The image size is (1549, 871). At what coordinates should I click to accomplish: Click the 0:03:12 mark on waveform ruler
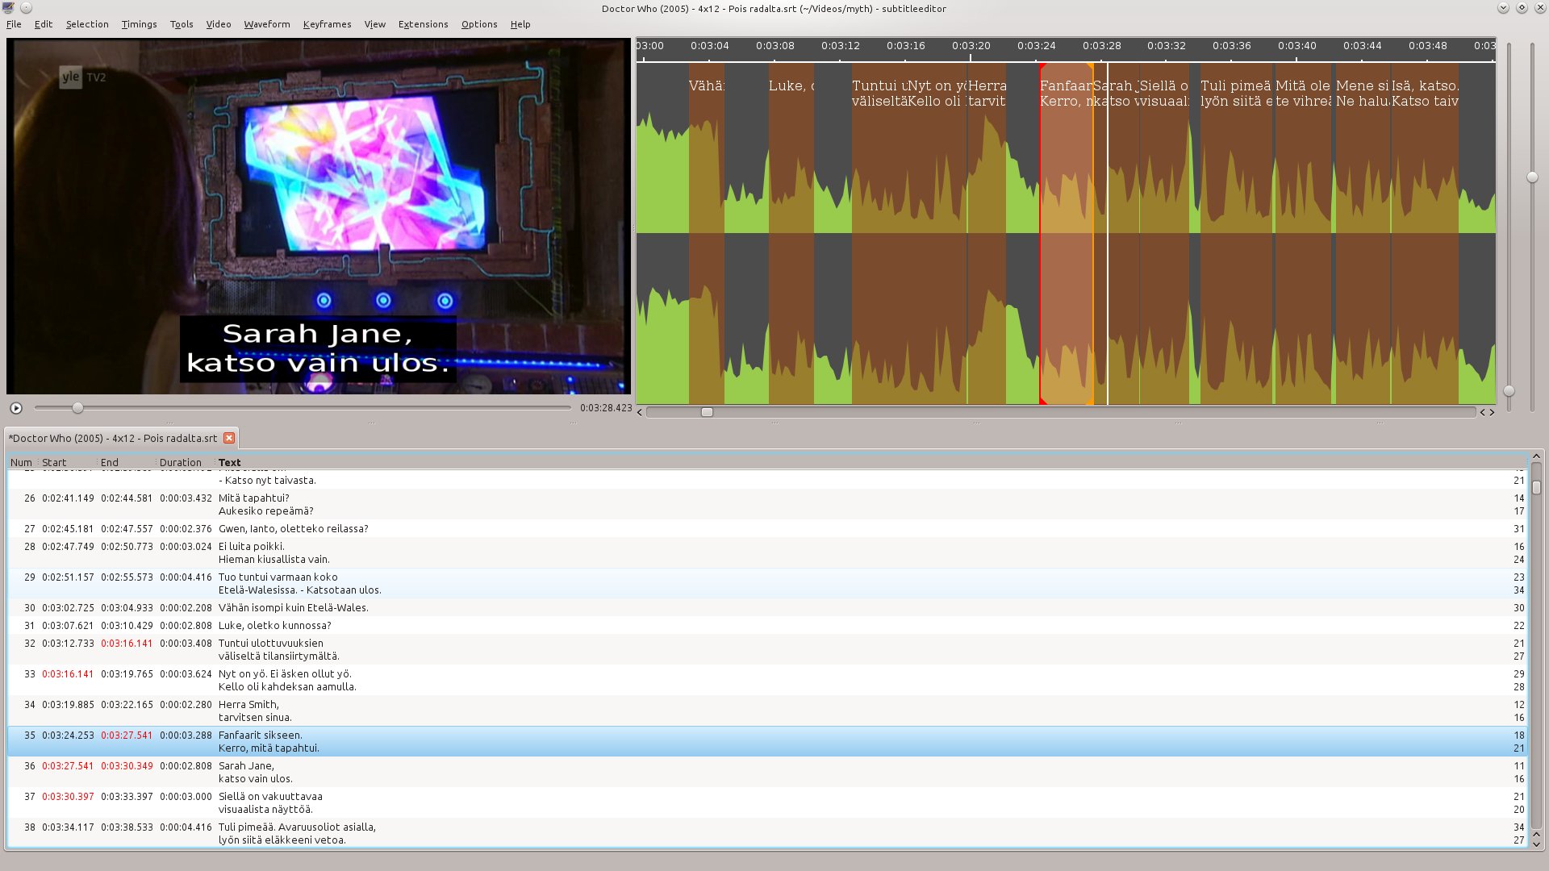[x=841, y=46]
